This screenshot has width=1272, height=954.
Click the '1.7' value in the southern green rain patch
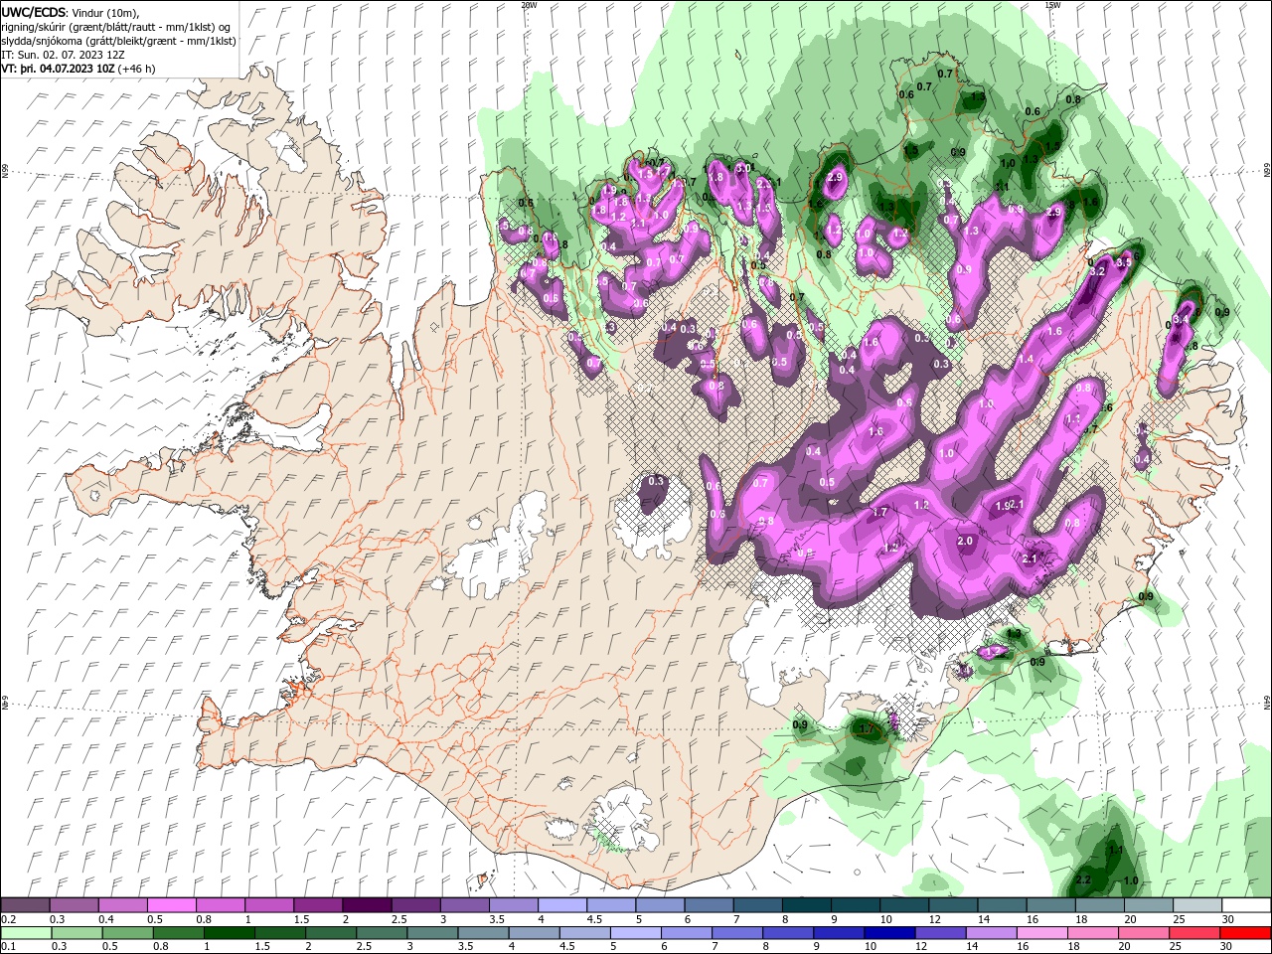click(866, 728)
